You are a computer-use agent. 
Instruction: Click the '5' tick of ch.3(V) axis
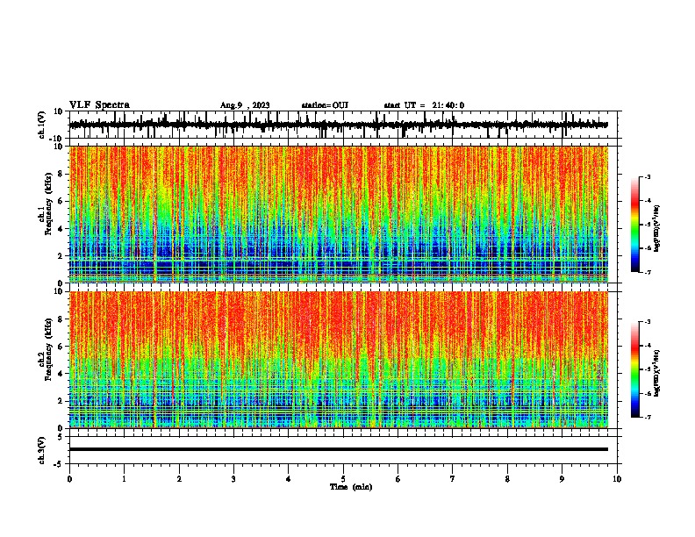tap(61, 436)
